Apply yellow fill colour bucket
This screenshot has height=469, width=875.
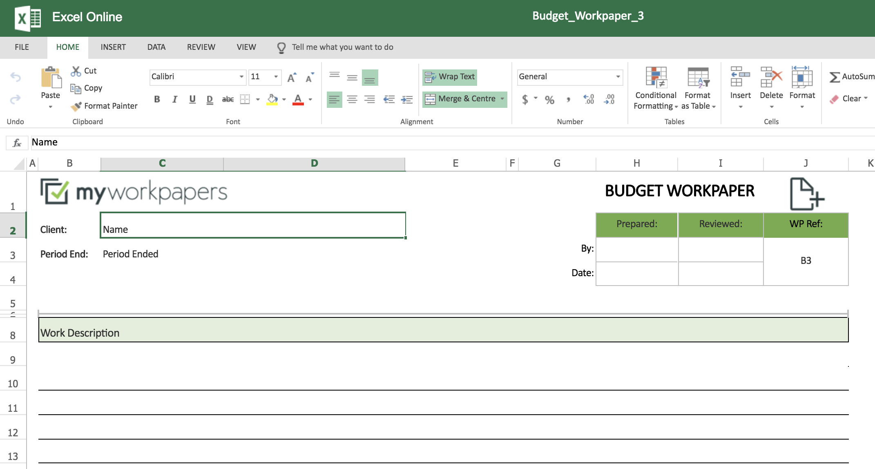coord(272,100)
